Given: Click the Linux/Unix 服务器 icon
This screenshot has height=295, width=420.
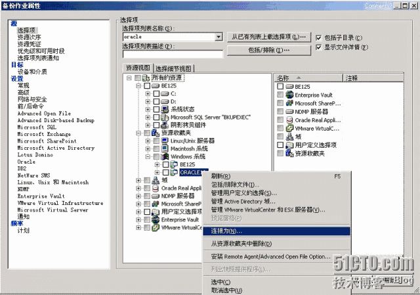Looking at the screenshot, I should 165,141.
